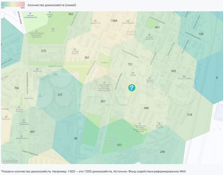Click the Костромская улица street label
The width and height of the screenshot is (223, 175).
[130, 54]
